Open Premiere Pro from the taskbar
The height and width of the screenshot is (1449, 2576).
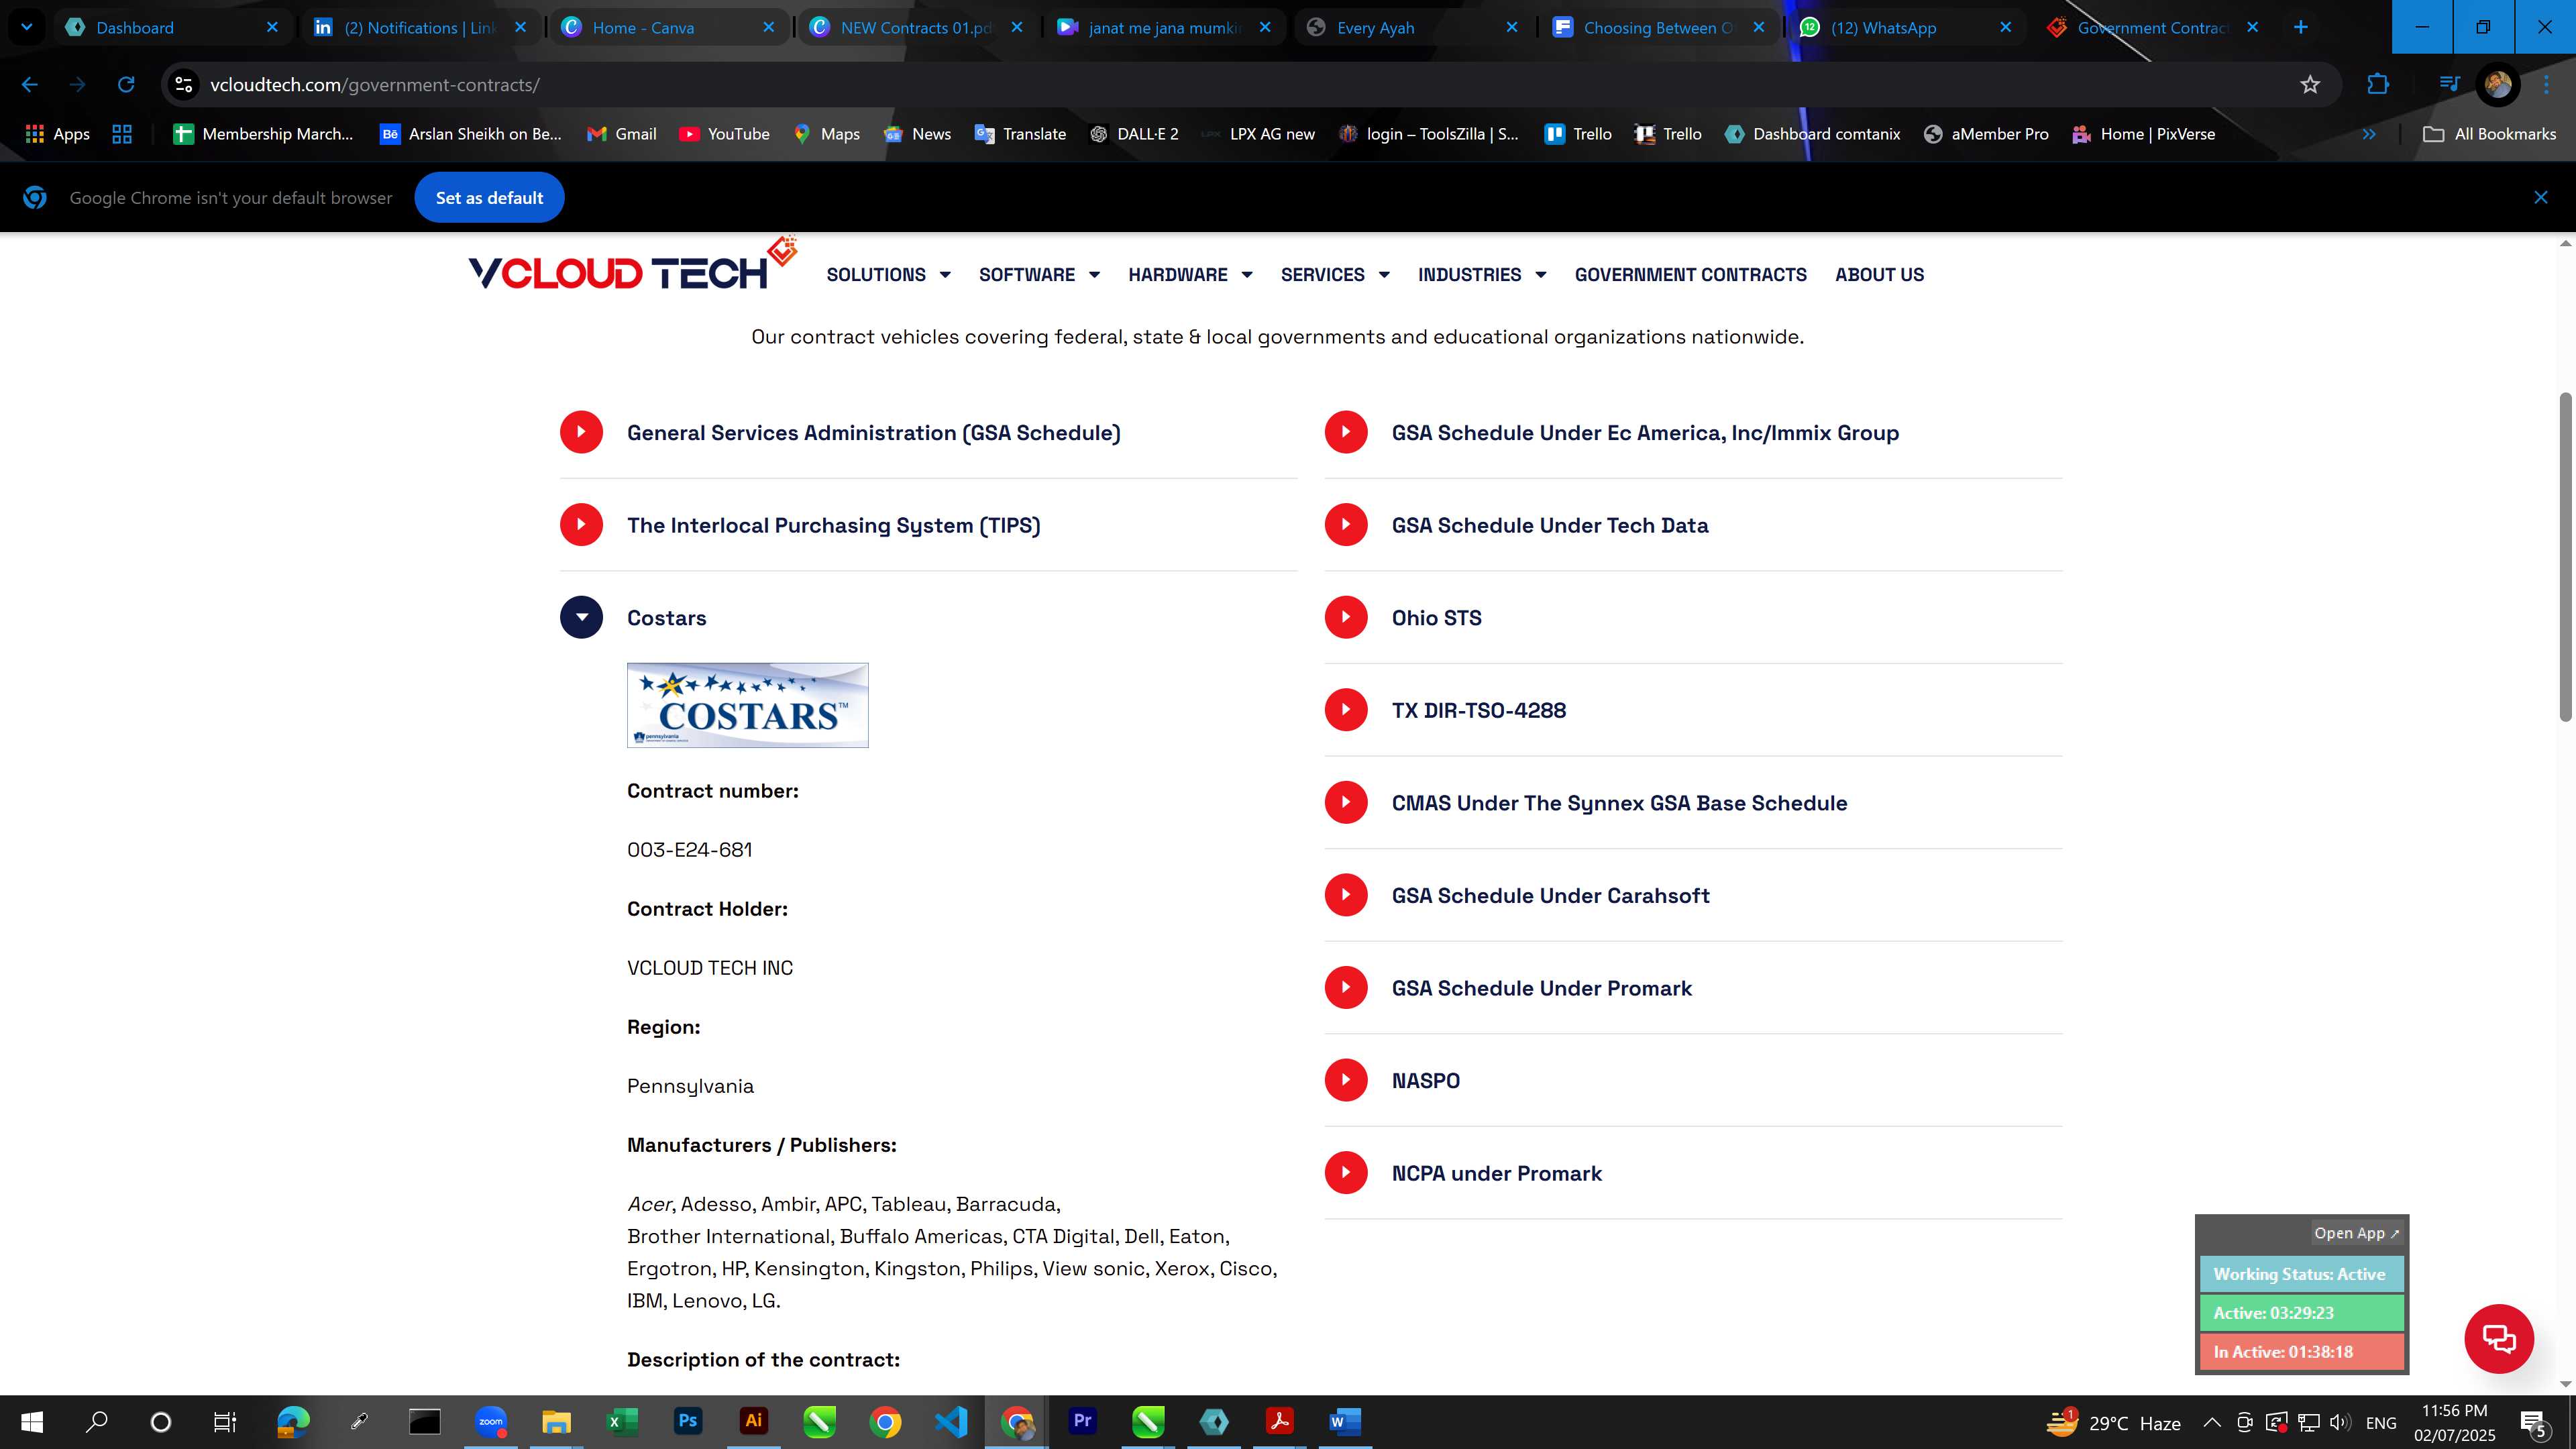[1082, 1421]
